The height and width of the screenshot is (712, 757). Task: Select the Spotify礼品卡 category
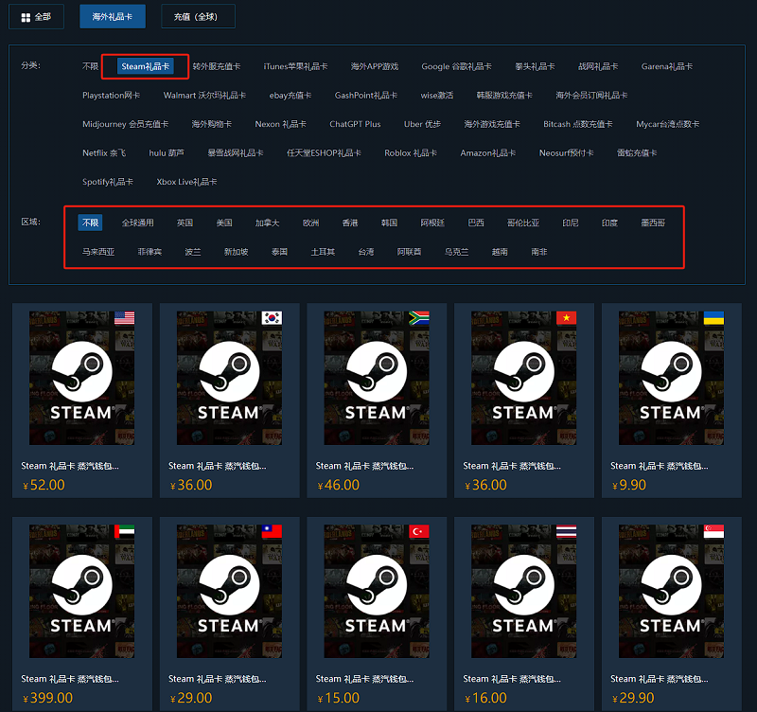[108, 182]
